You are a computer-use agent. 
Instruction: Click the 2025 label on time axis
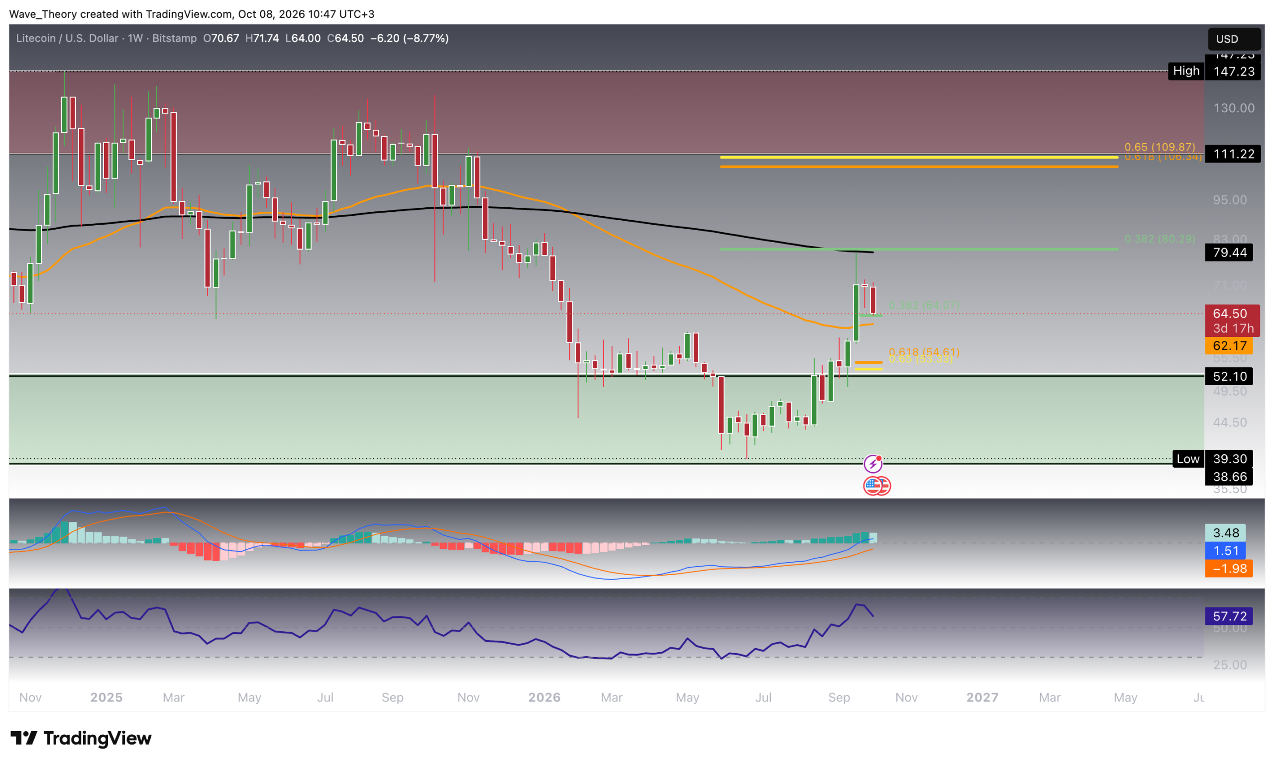[x=106, y=697]
